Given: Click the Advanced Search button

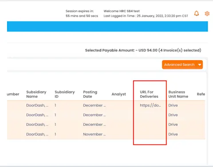Looking at the screenshot, I should coord(179,65).
